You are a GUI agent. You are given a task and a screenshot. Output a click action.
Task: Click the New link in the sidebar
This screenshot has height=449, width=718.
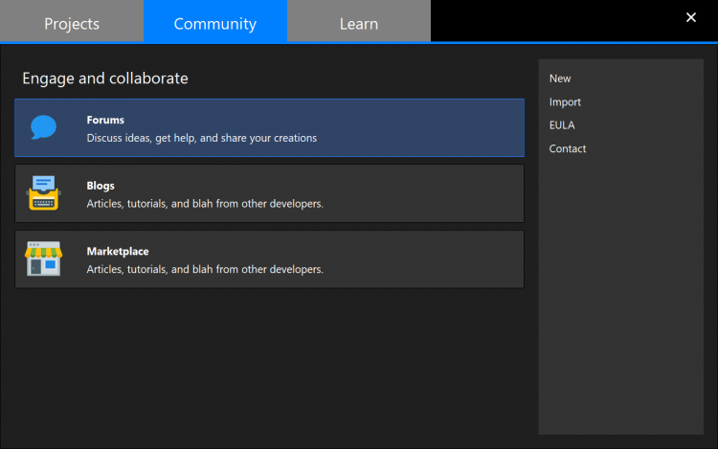click(x=560, y=79)
